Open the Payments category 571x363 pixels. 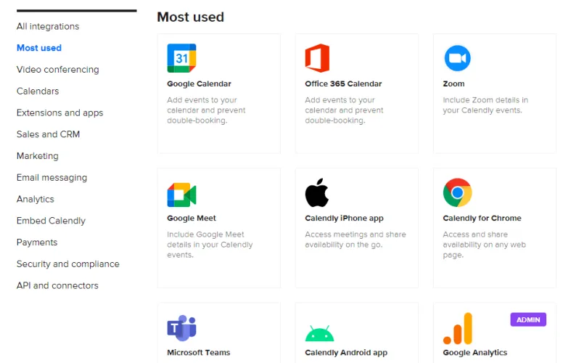tap(37, 242)
